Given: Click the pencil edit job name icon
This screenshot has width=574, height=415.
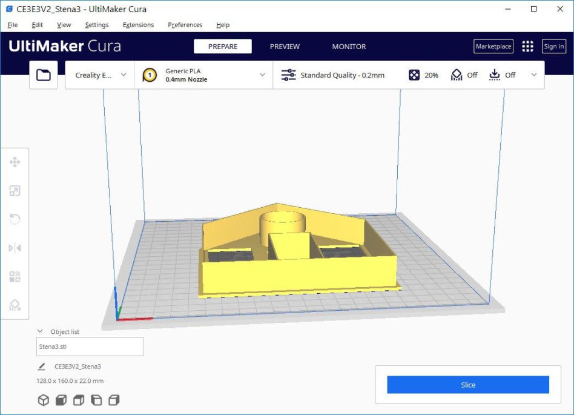Looking at the screenshot, I should (42, 367).
